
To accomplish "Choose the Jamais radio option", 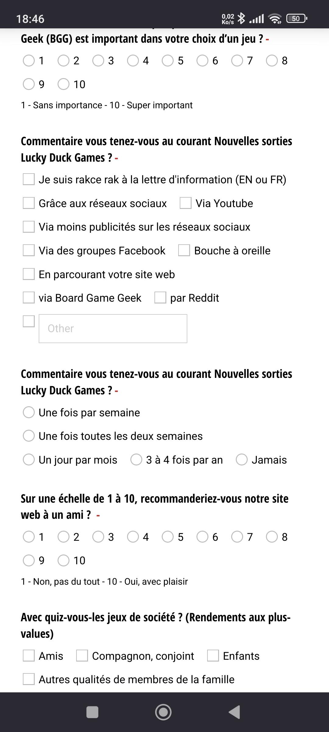I will pos(242,460).
